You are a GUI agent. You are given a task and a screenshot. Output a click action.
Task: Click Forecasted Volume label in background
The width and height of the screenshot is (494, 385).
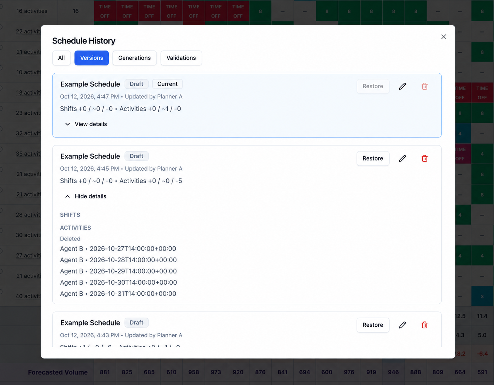coord(58,372)
